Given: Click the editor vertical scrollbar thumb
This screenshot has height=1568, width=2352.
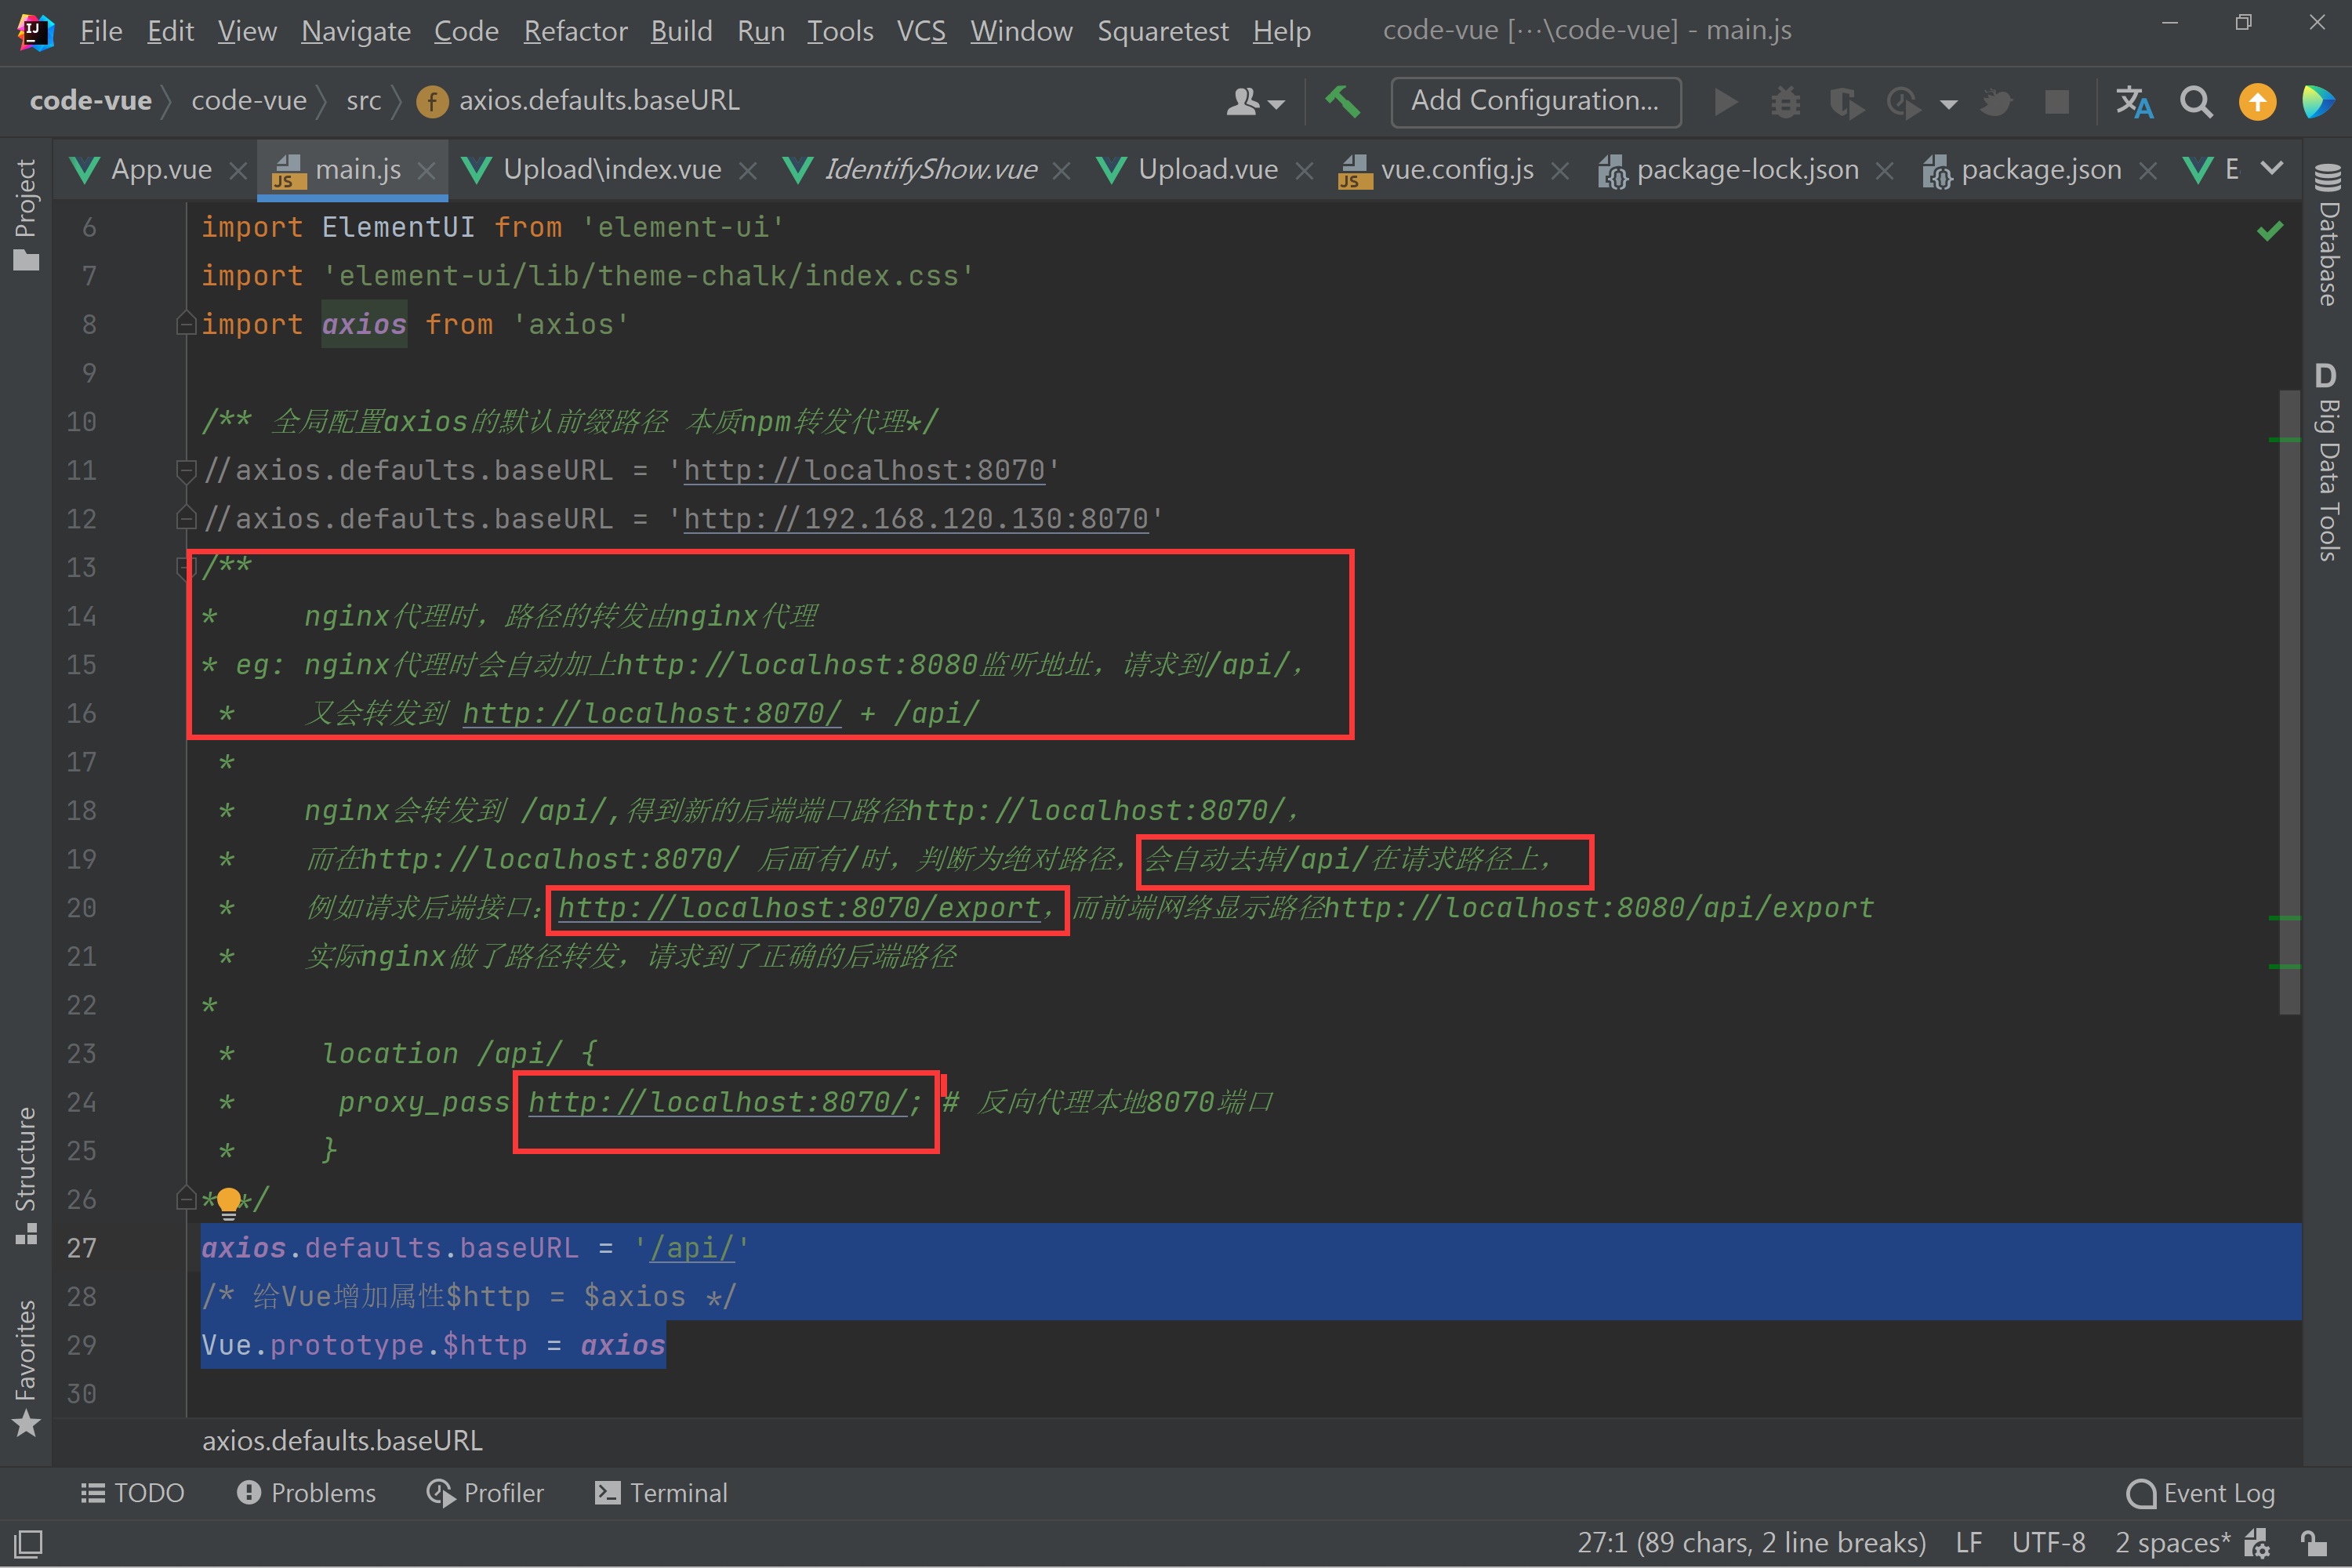Looking at the screenshot, I should [x=2289, y=700].
